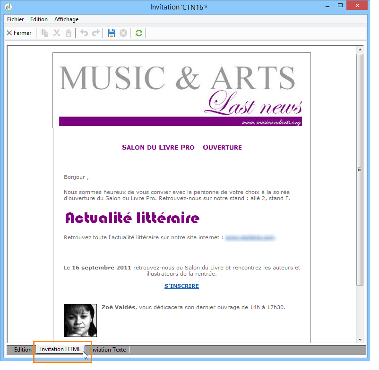The height and width of the screenshot is (370, 379).
Task: Click the Music & Arts banner image
Action: click(x=181, y=95)
